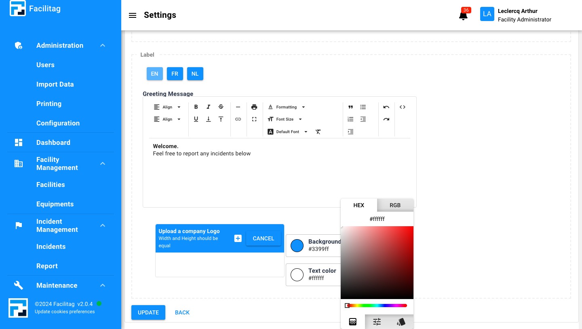Decrease the paragraph indent
This screenshot has width=582, height=329.
(x=363, y=119)
